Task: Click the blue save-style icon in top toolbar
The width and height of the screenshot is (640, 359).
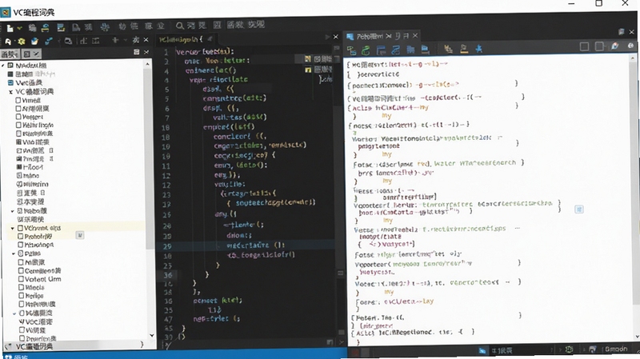Action: tap(61, 27)
